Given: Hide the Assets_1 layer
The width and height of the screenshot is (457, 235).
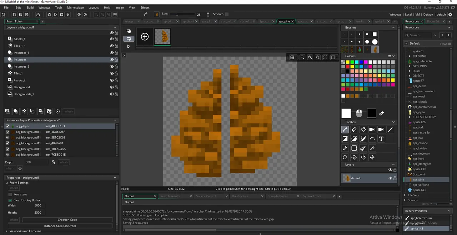Looking at the screenshot, I should pyautogui.click(x=112, y=39).
